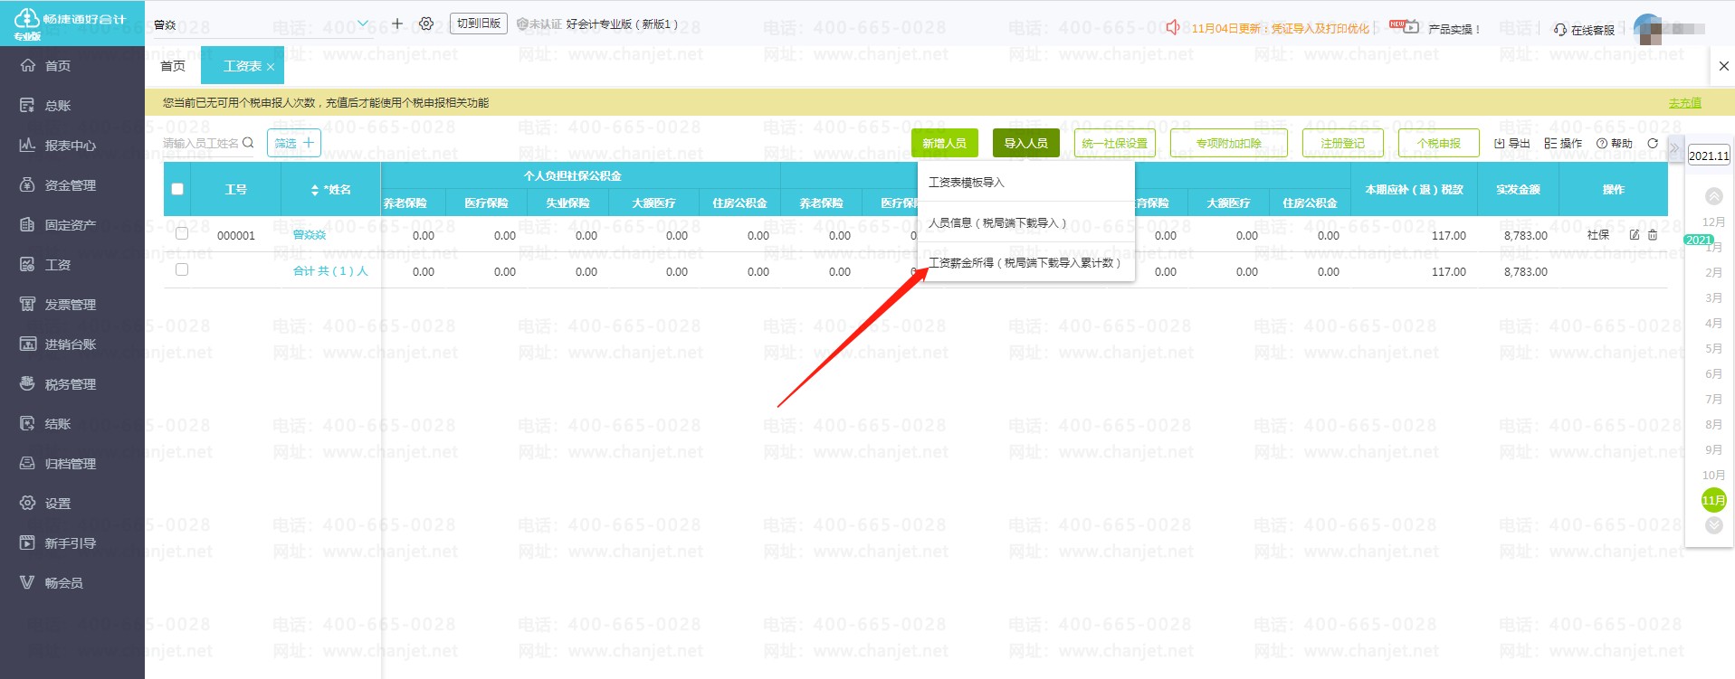
Task: Click the green 新增人员 button
Action: (944, 143)
